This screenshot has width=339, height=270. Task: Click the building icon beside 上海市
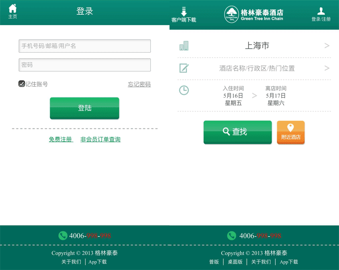point(184,46)
